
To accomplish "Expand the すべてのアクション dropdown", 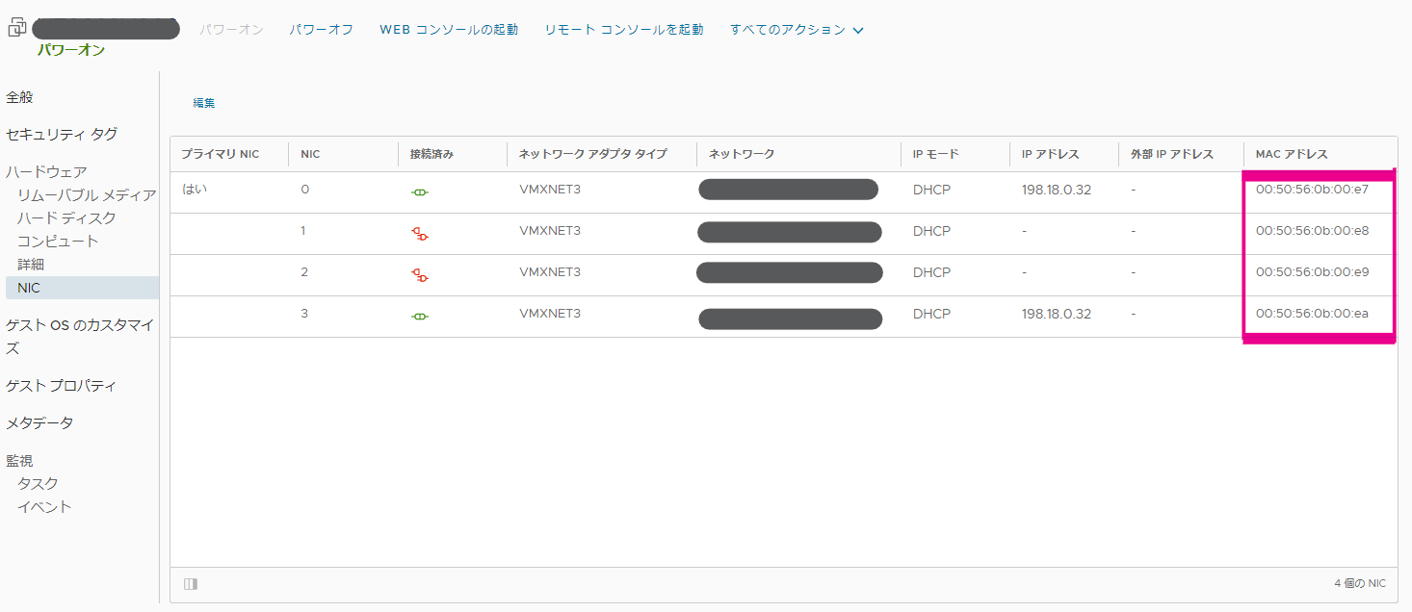I will click(797, 30).
